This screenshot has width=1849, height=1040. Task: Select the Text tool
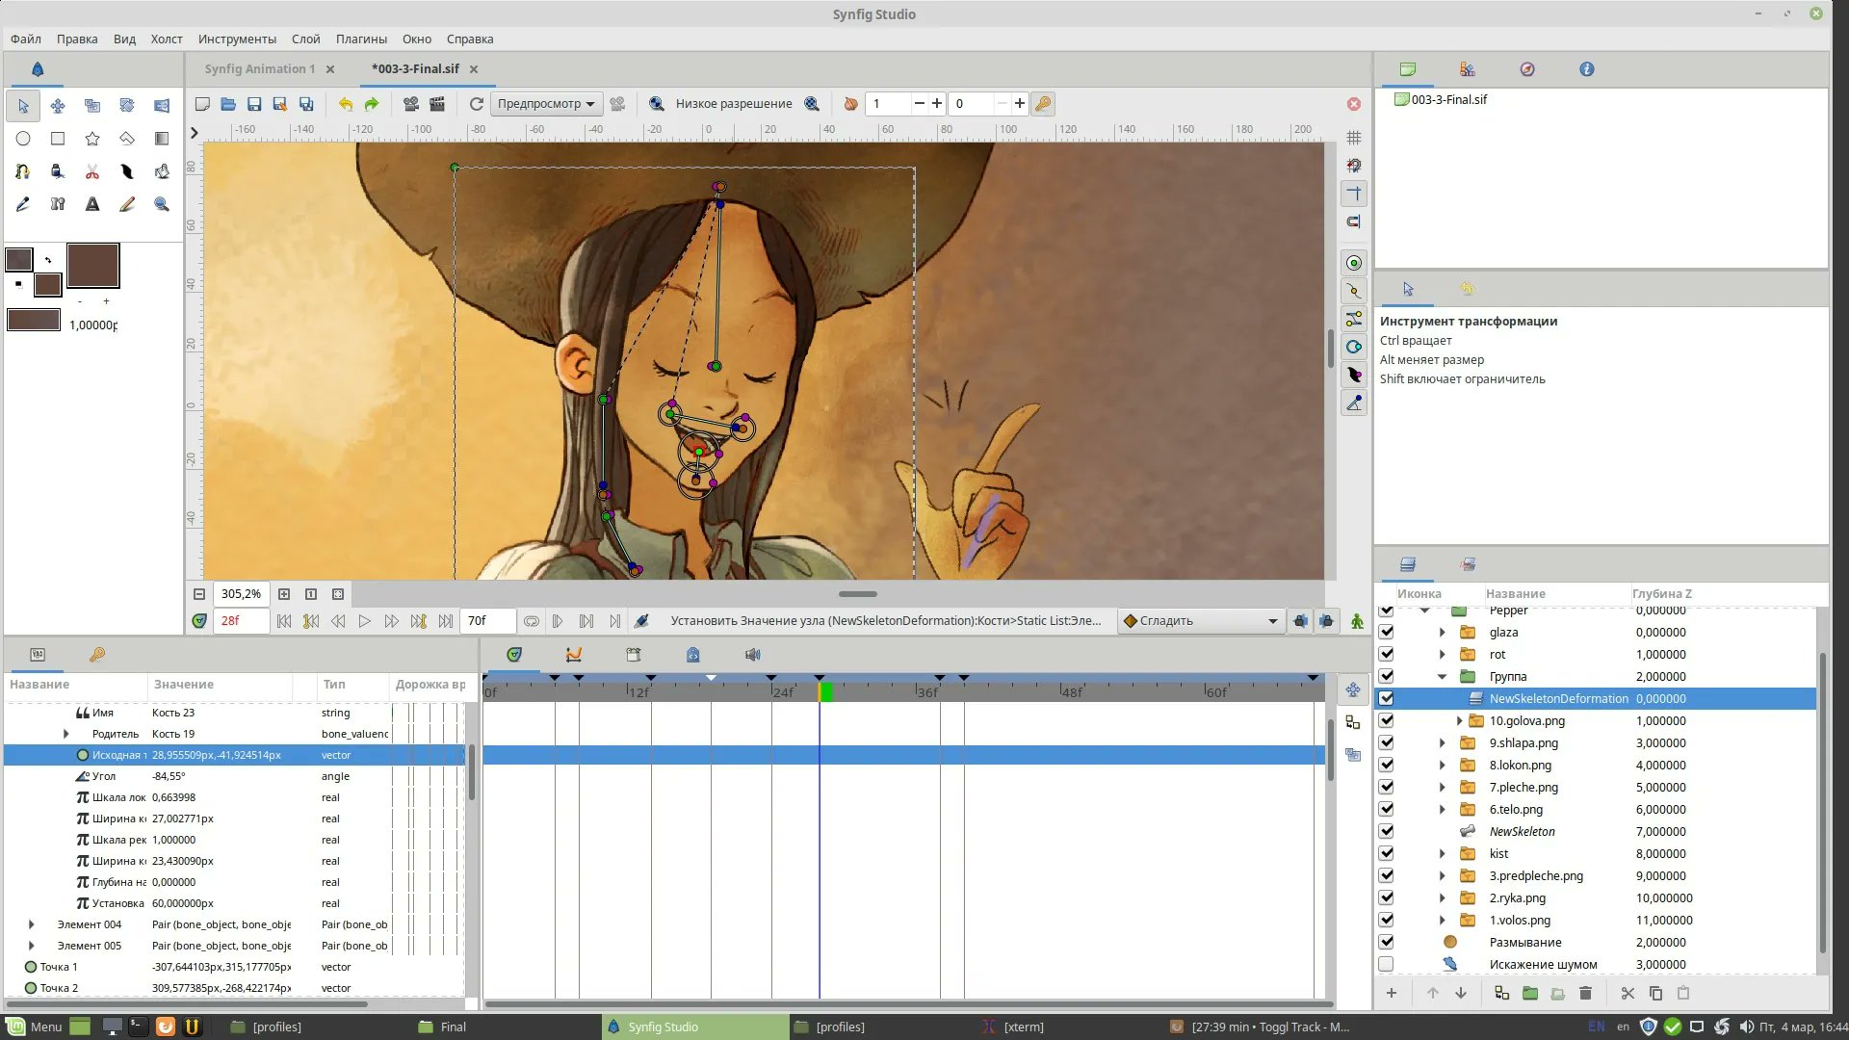click(x=92, y=204)
